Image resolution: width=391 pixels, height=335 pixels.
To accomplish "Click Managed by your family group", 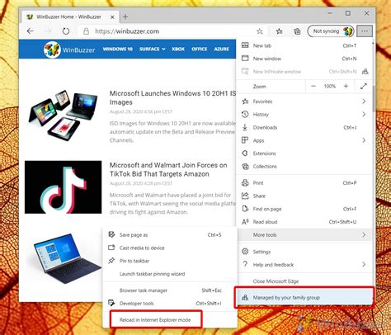I will coord(304,297).
